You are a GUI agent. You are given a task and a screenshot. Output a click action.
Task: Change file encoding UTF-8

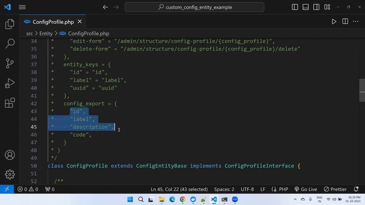247,189
